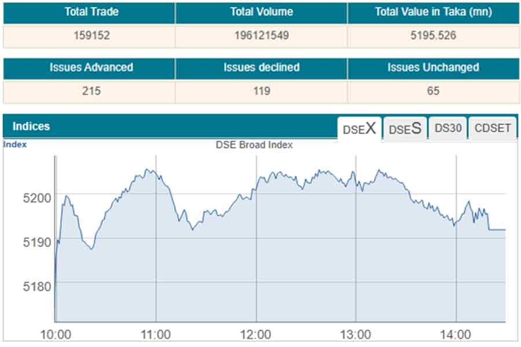Viewport: 521px width, 347px height.
Task: Click the Total Volume header cell
Action: point(262,12)
